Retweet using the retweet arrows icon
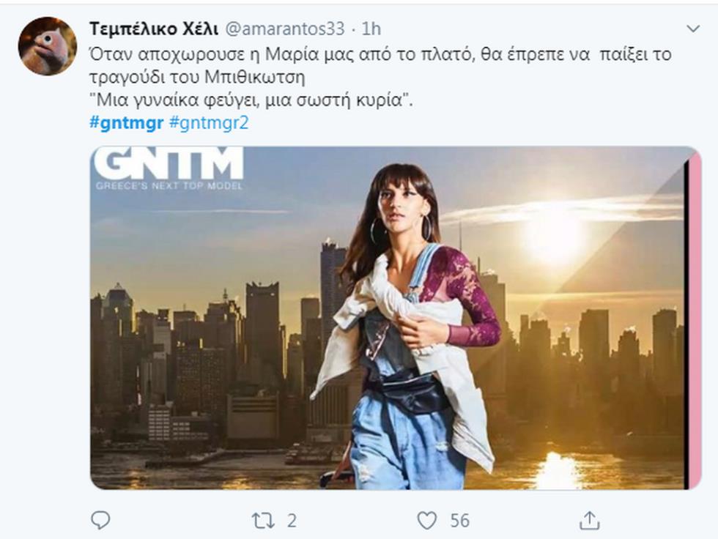 pos(263,521)
